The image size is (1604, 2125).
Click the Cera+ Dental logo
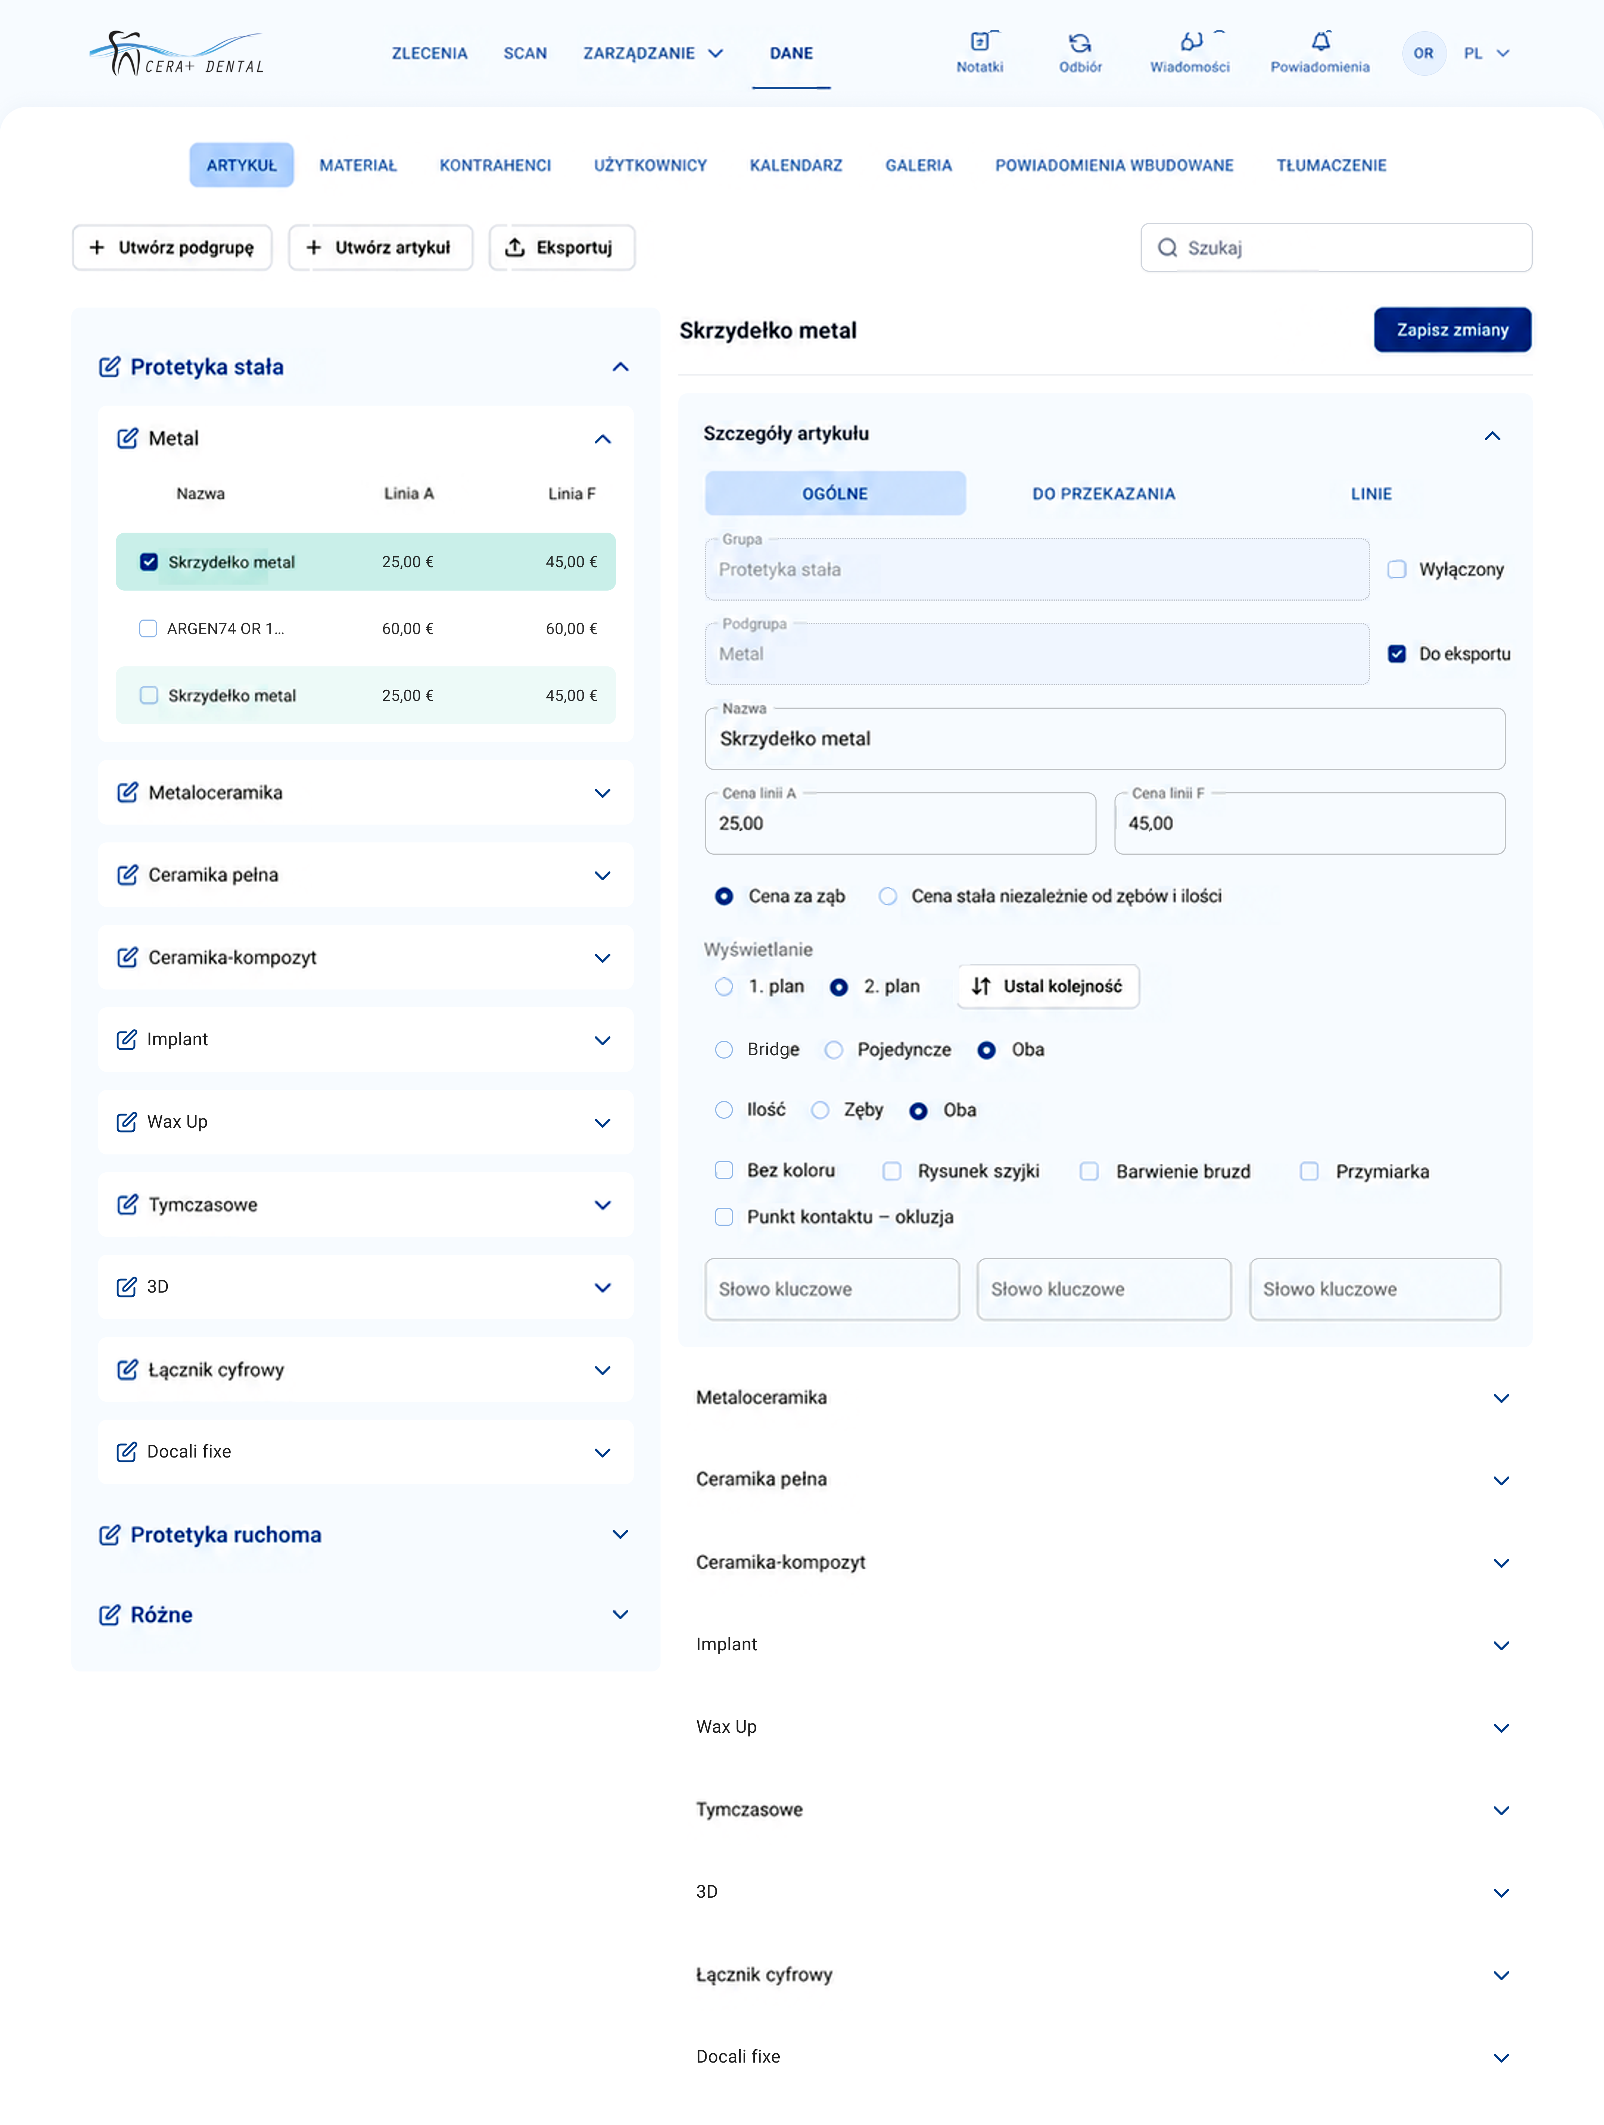click(x=177, y=54)
